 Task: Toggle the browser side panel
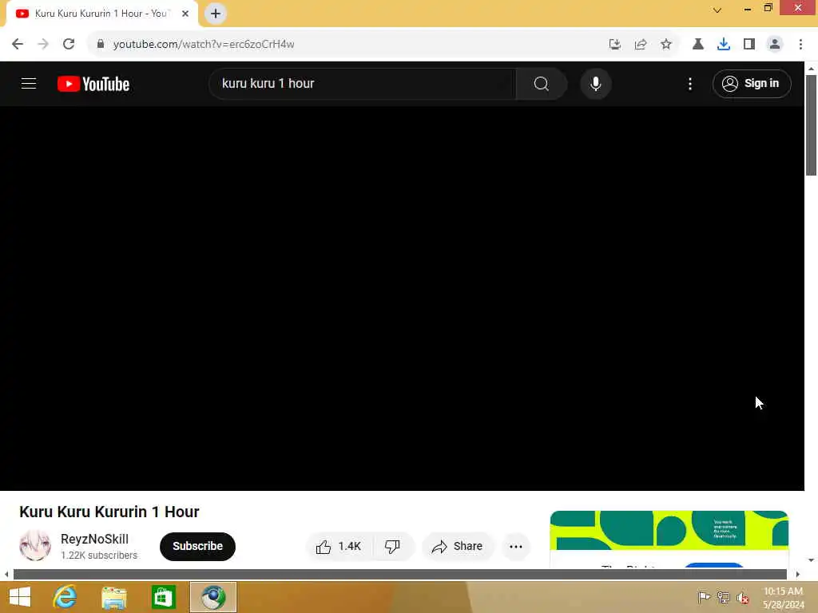point(749,45)
